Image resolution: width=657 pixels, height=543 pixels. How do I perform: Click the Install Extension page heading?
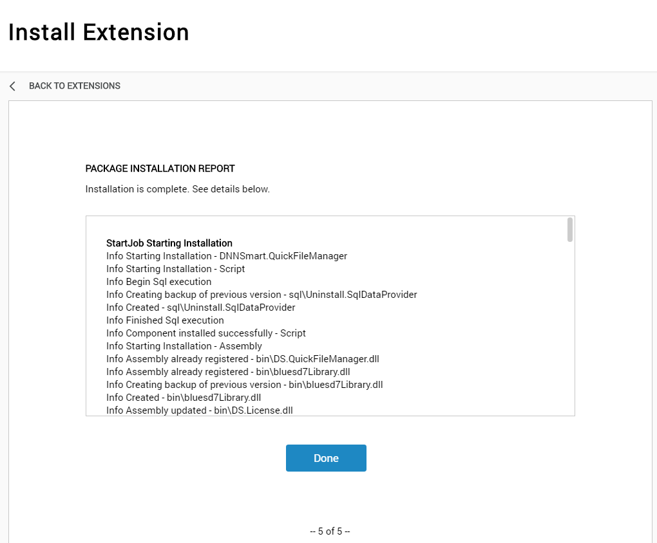pos(99,32)
